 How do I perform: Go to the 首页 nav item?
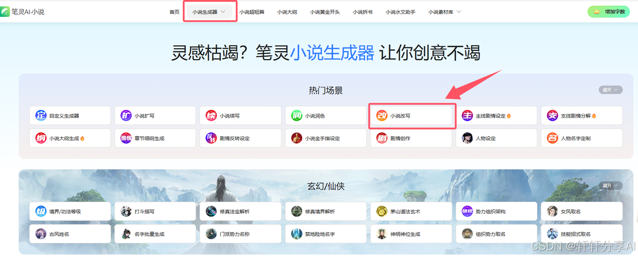[x=174, y=12]
